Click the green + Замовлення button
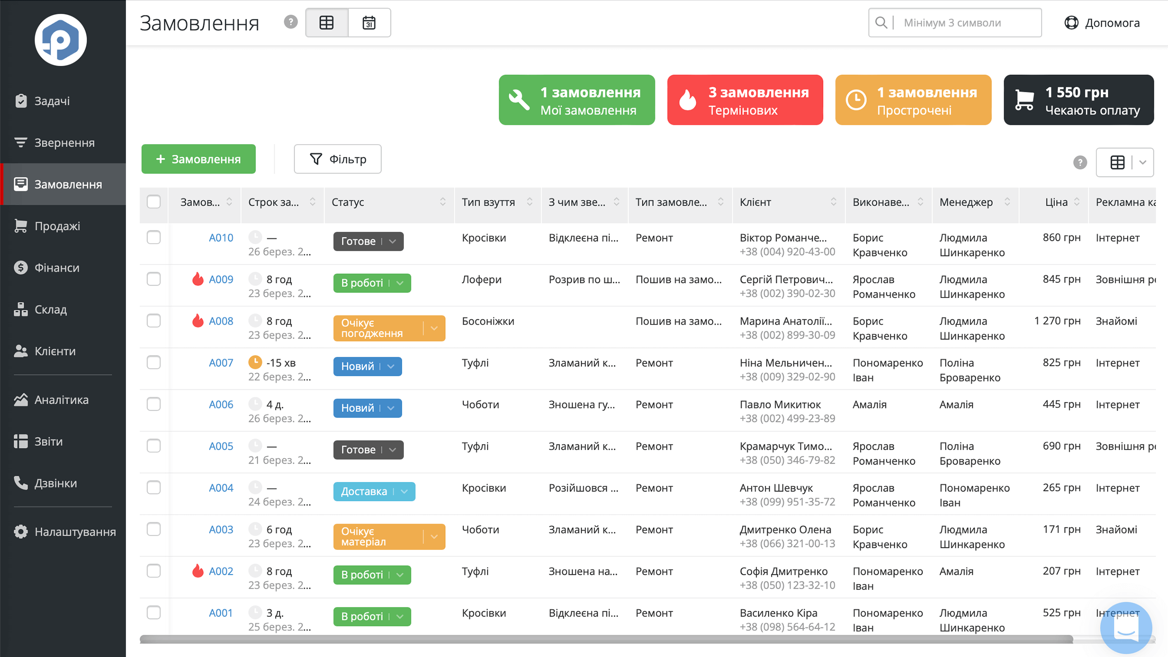 pyautogui.click(x=198, y=159)
